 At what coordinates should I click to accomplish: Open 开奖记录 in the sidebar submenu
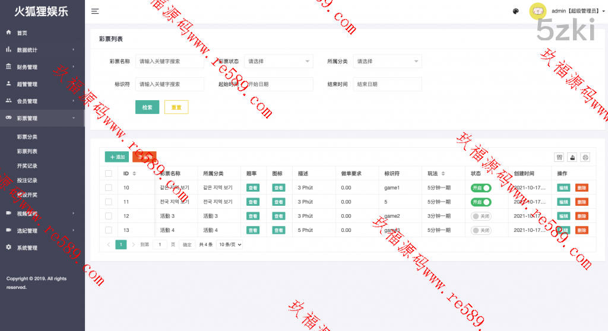click(x=27, y=166)
